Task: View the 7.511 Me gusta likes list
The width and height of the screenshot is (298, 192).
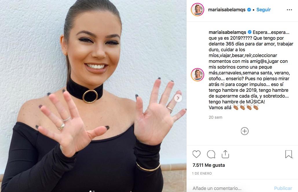Action: click(x=209, y=165)
